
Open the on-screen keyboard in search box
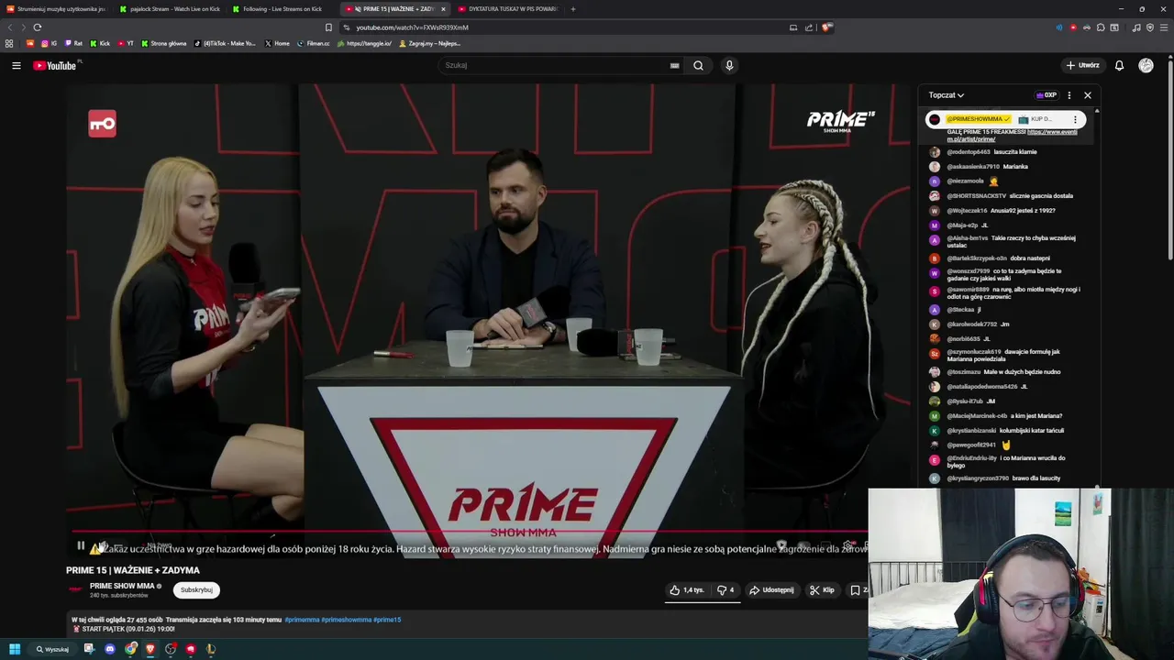click(x=674, y=65)
